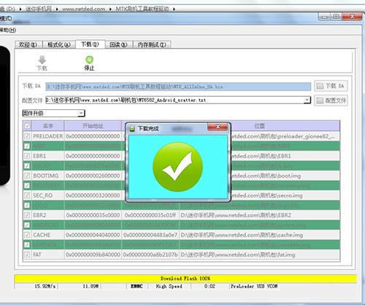
Task: Click the green Stop icon
Action: click(89, 60)
